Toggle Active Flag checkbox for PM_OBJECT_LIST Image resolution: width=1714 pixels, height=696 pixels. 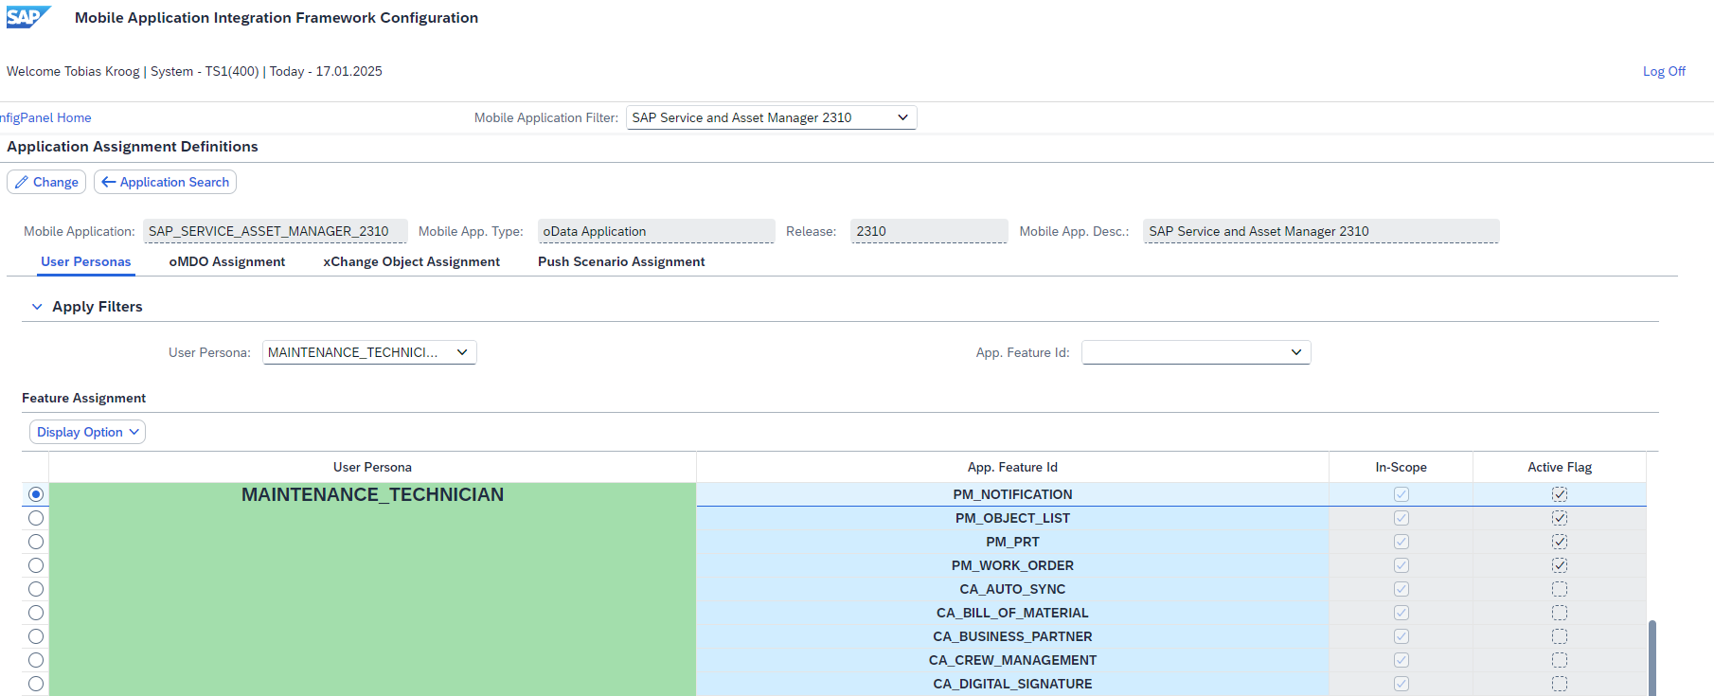(x=1560, y=518)
